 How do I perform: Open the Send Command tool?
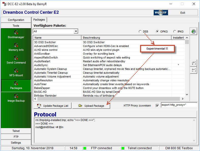click(x=16, y=60)
